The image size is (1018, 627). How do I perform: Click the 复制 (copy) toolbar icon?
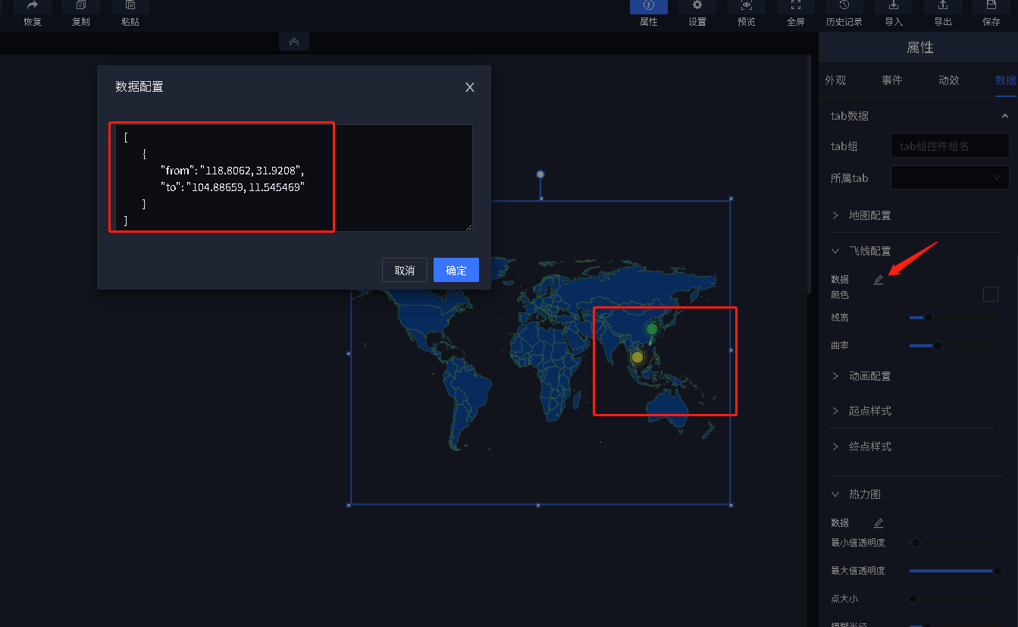tap(81, 6)
